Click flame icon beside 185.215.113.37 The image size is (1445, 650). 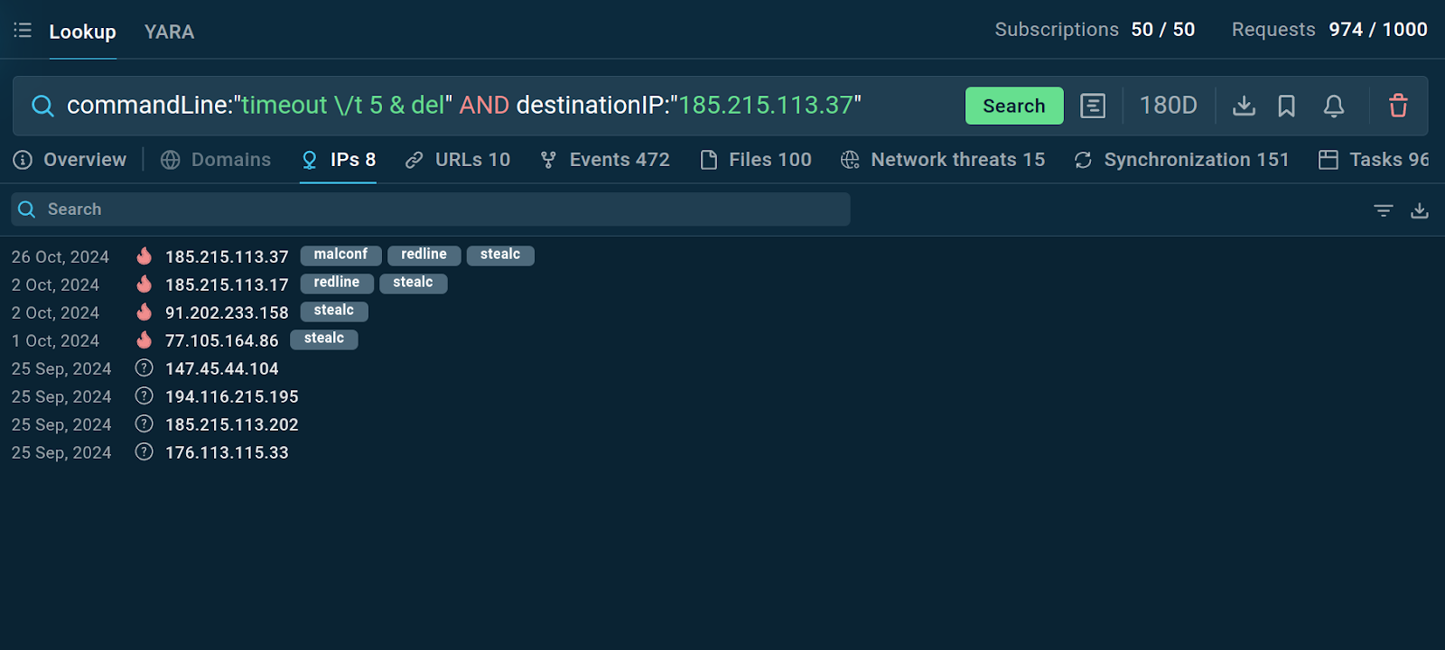tap(144, 256)
